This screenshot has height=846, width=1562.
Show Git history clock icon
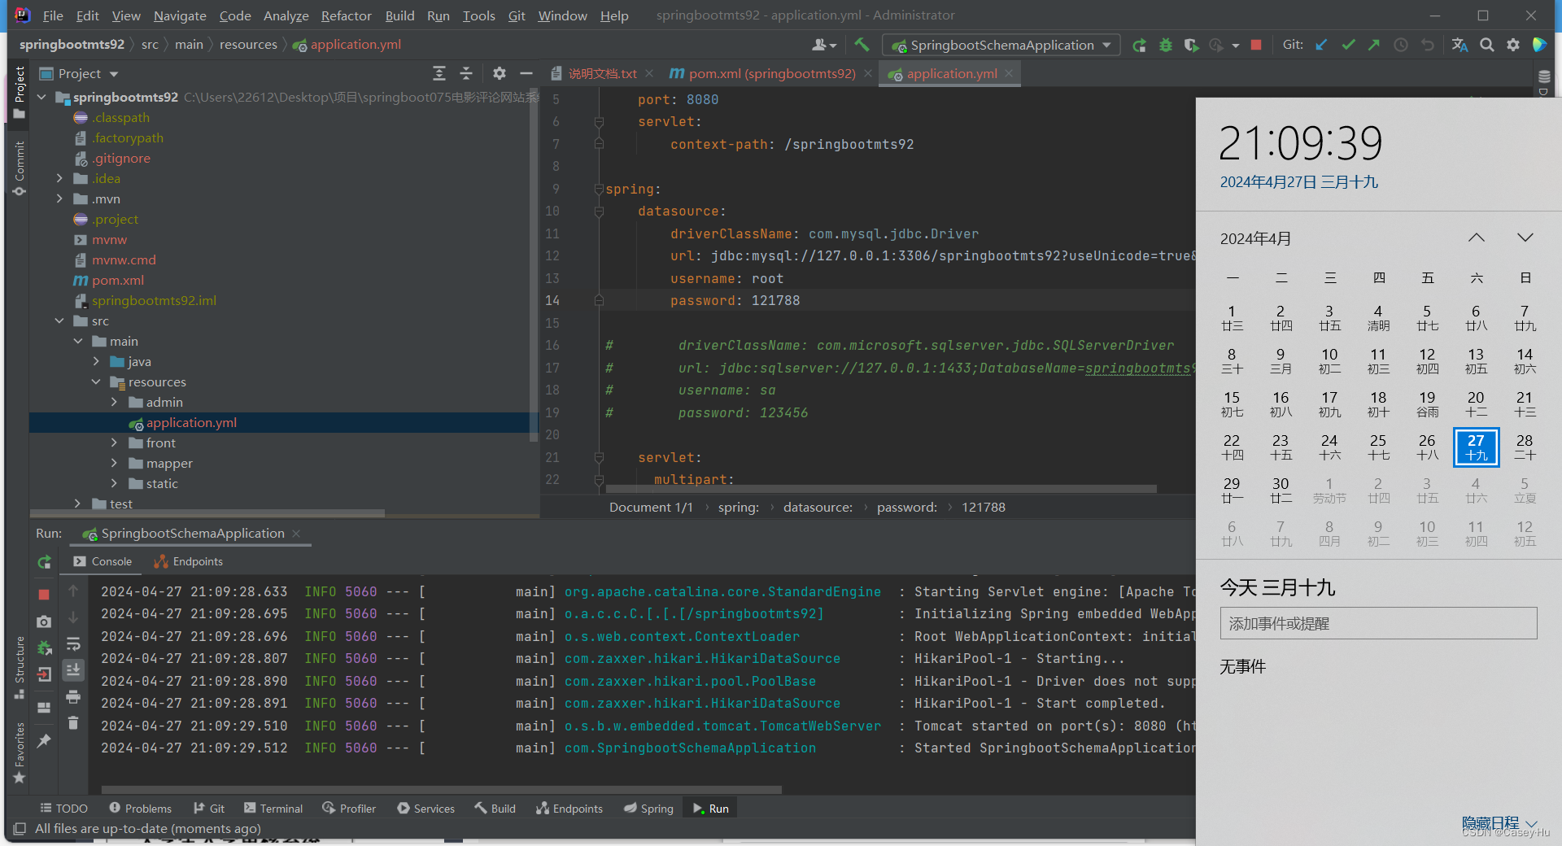click(x=1401, y=45)
